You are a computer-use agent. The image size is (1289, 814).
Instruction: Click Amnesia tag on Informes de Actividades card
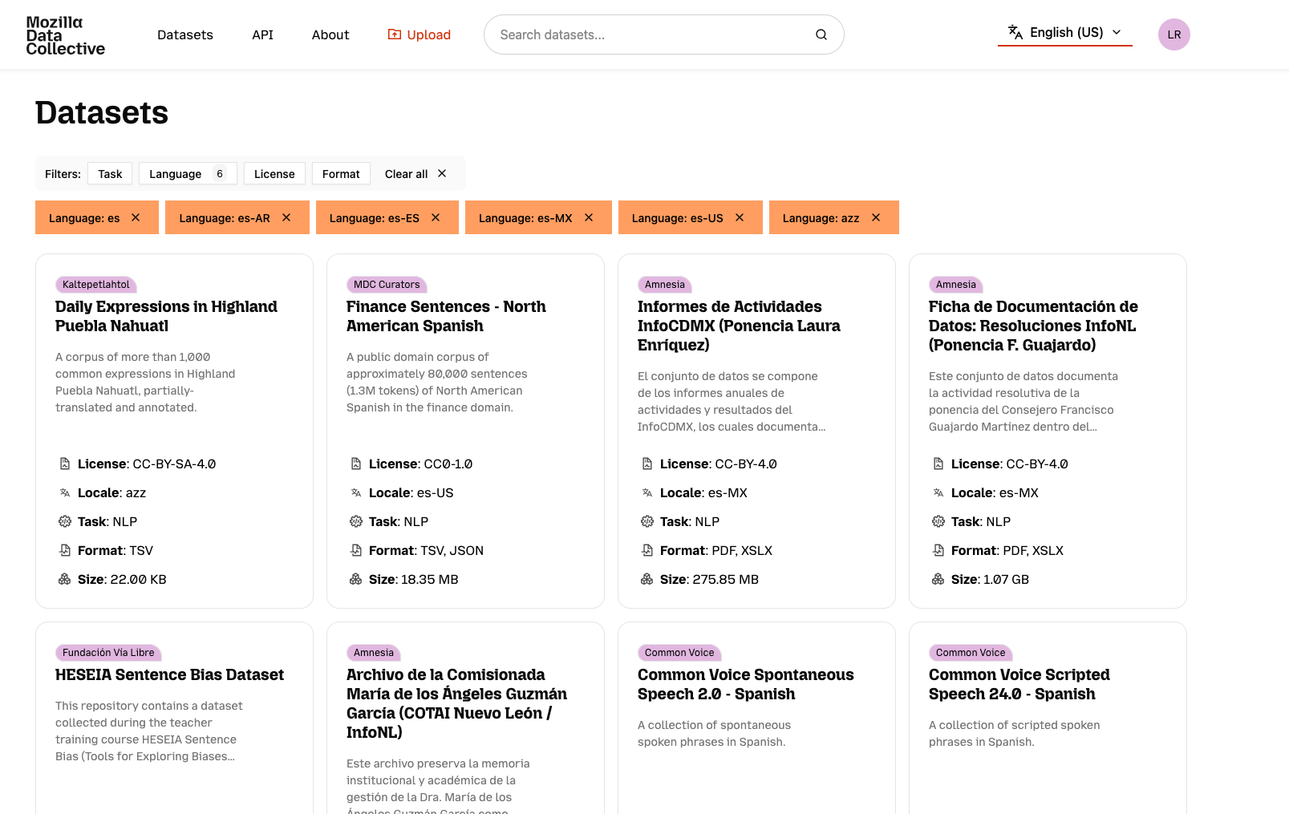click(665, 284)
